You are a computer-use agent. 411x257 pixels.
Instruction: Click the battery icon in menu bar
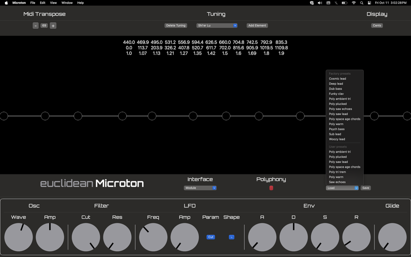pyautogui.click(x=344, y=3)
